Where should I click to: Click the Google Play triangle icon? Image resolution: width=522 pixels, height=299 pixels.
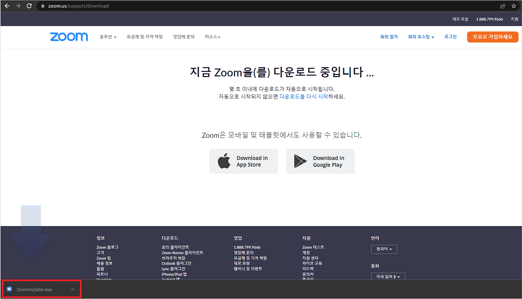click(x=300, y=161)
